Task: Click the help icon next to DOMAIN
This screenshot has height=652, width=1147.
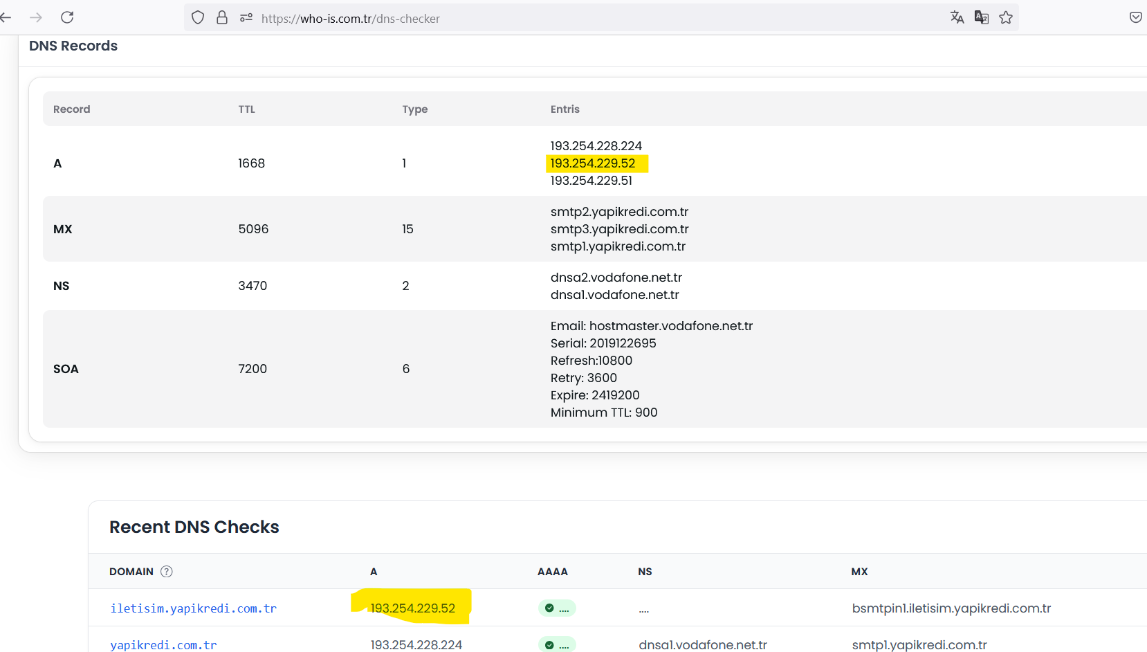Action: tap(167, 572)
